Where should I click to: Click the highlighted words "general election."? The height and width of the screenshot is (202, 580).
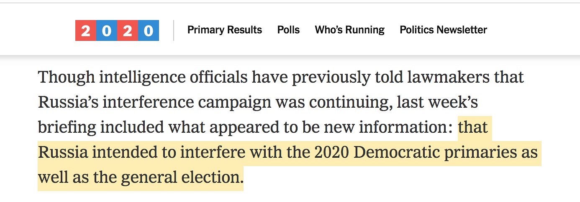(182, 178)
